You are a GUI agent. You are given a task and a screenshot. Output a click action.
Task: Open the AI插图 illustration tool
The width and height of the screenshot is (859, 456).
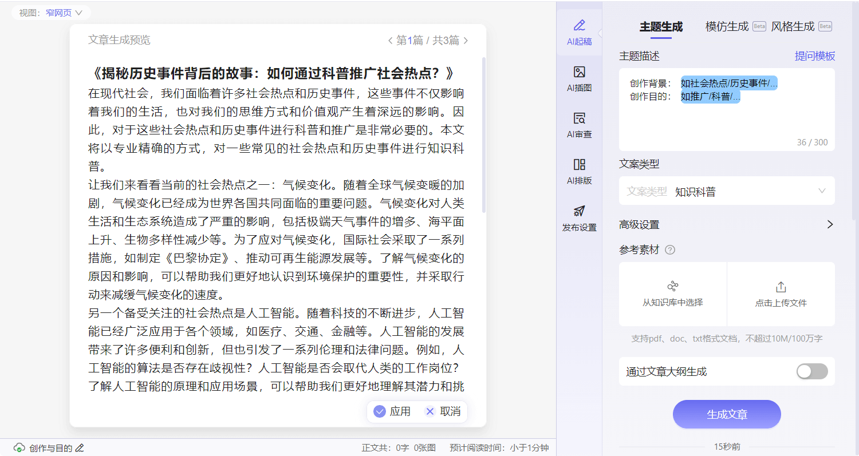pos(579,78)
